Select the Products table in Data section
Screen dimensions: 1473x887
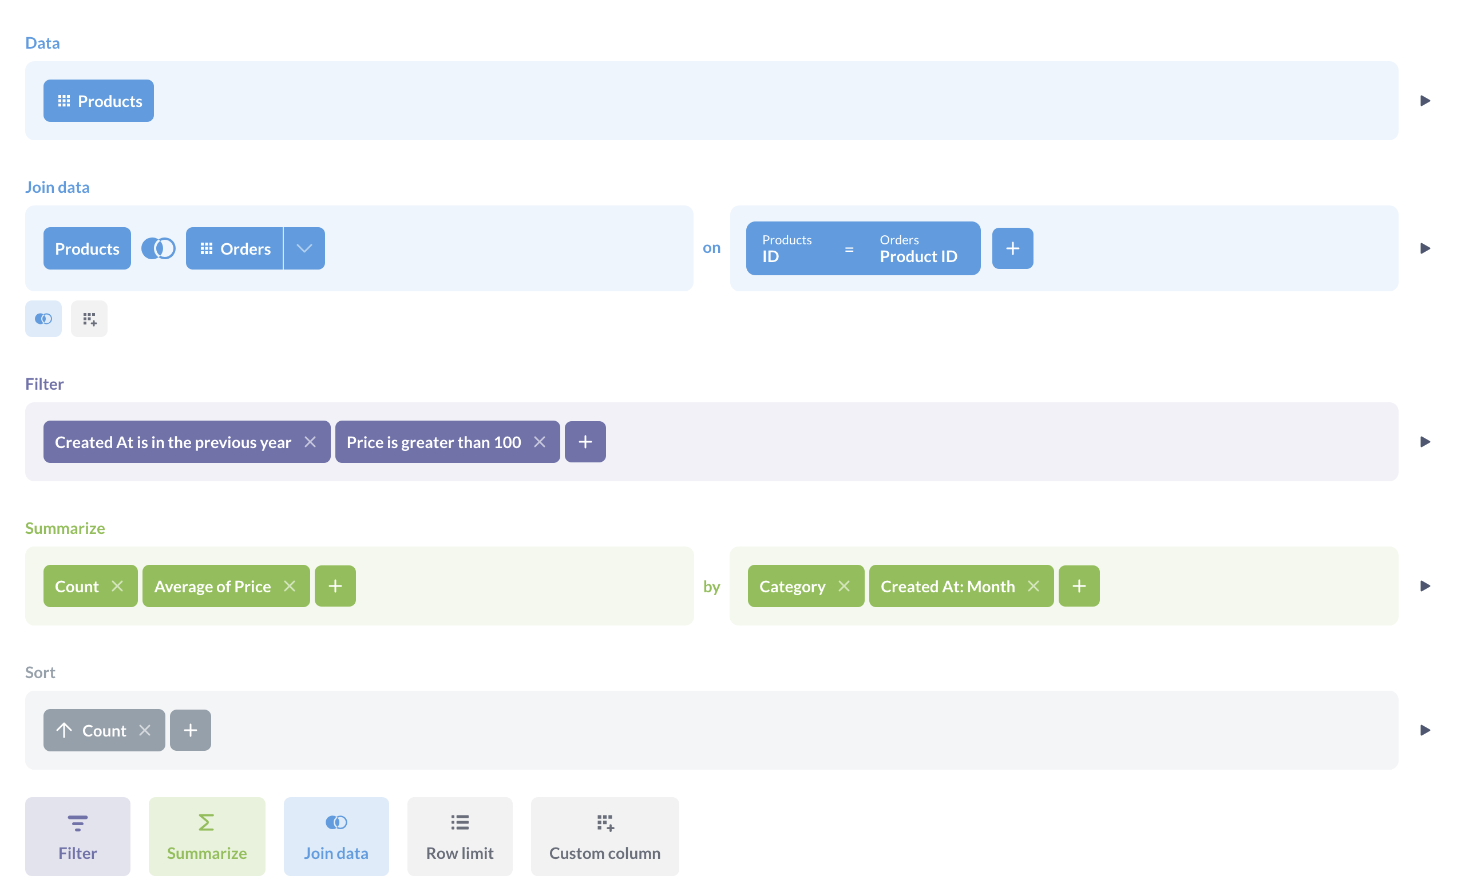click(98, 100)
